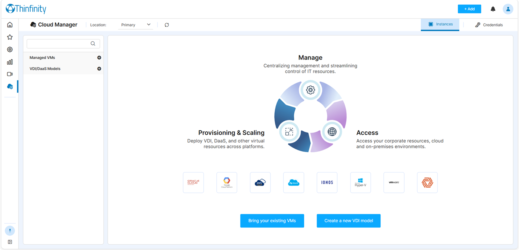Click the refresh icon beside Location
519x250 pixels.
click(167, 25)
